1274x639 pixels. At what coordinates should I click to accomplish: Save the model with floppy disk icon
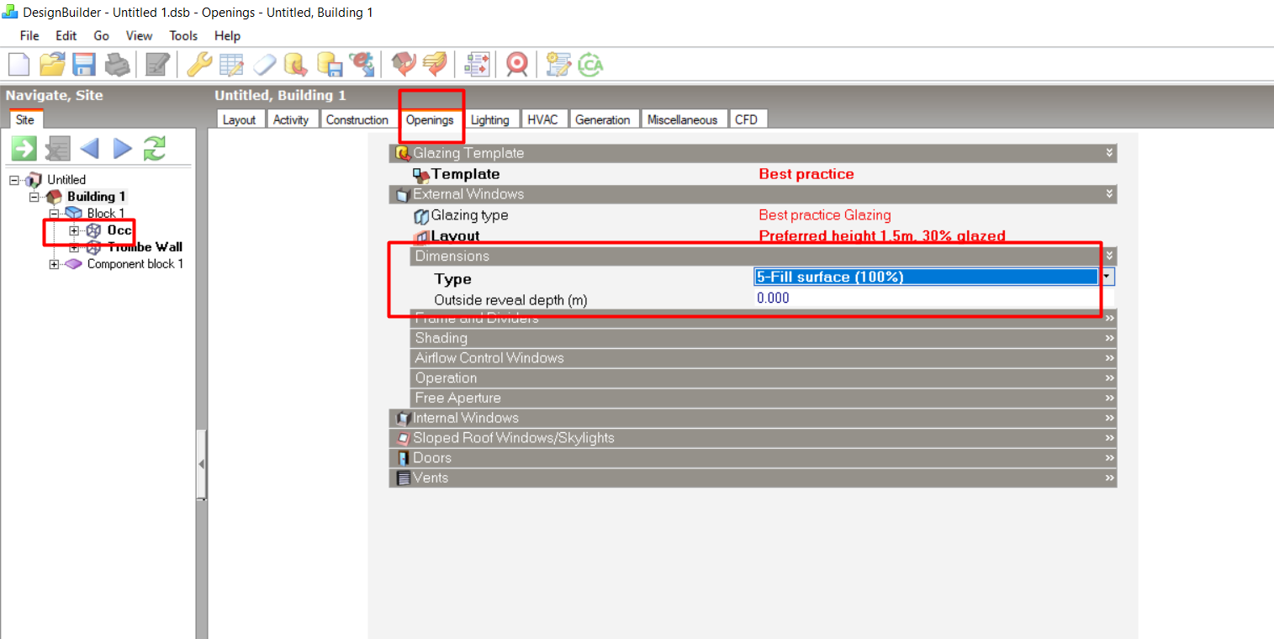[x=84, y=64]
